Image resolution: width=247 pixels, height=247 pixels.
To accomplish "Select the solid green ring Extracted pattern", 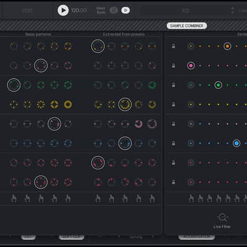I will pyautogui.click(x=152, y=85).
